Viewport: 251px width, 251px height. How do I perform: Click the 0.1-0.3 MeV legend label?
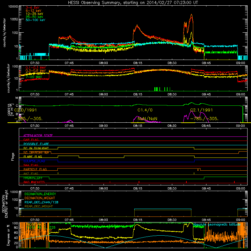(x=36, y=67)
